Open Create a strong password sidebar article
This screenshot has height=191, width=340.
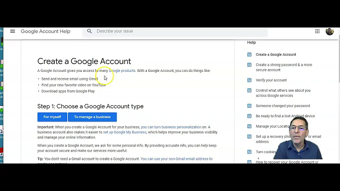pyautogui.click(x=284, y=67)
